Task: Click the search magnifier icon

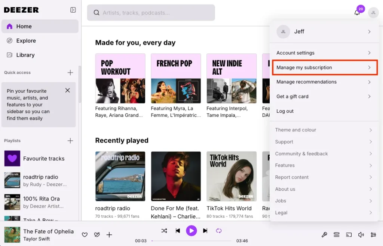Action: point(96,13)
